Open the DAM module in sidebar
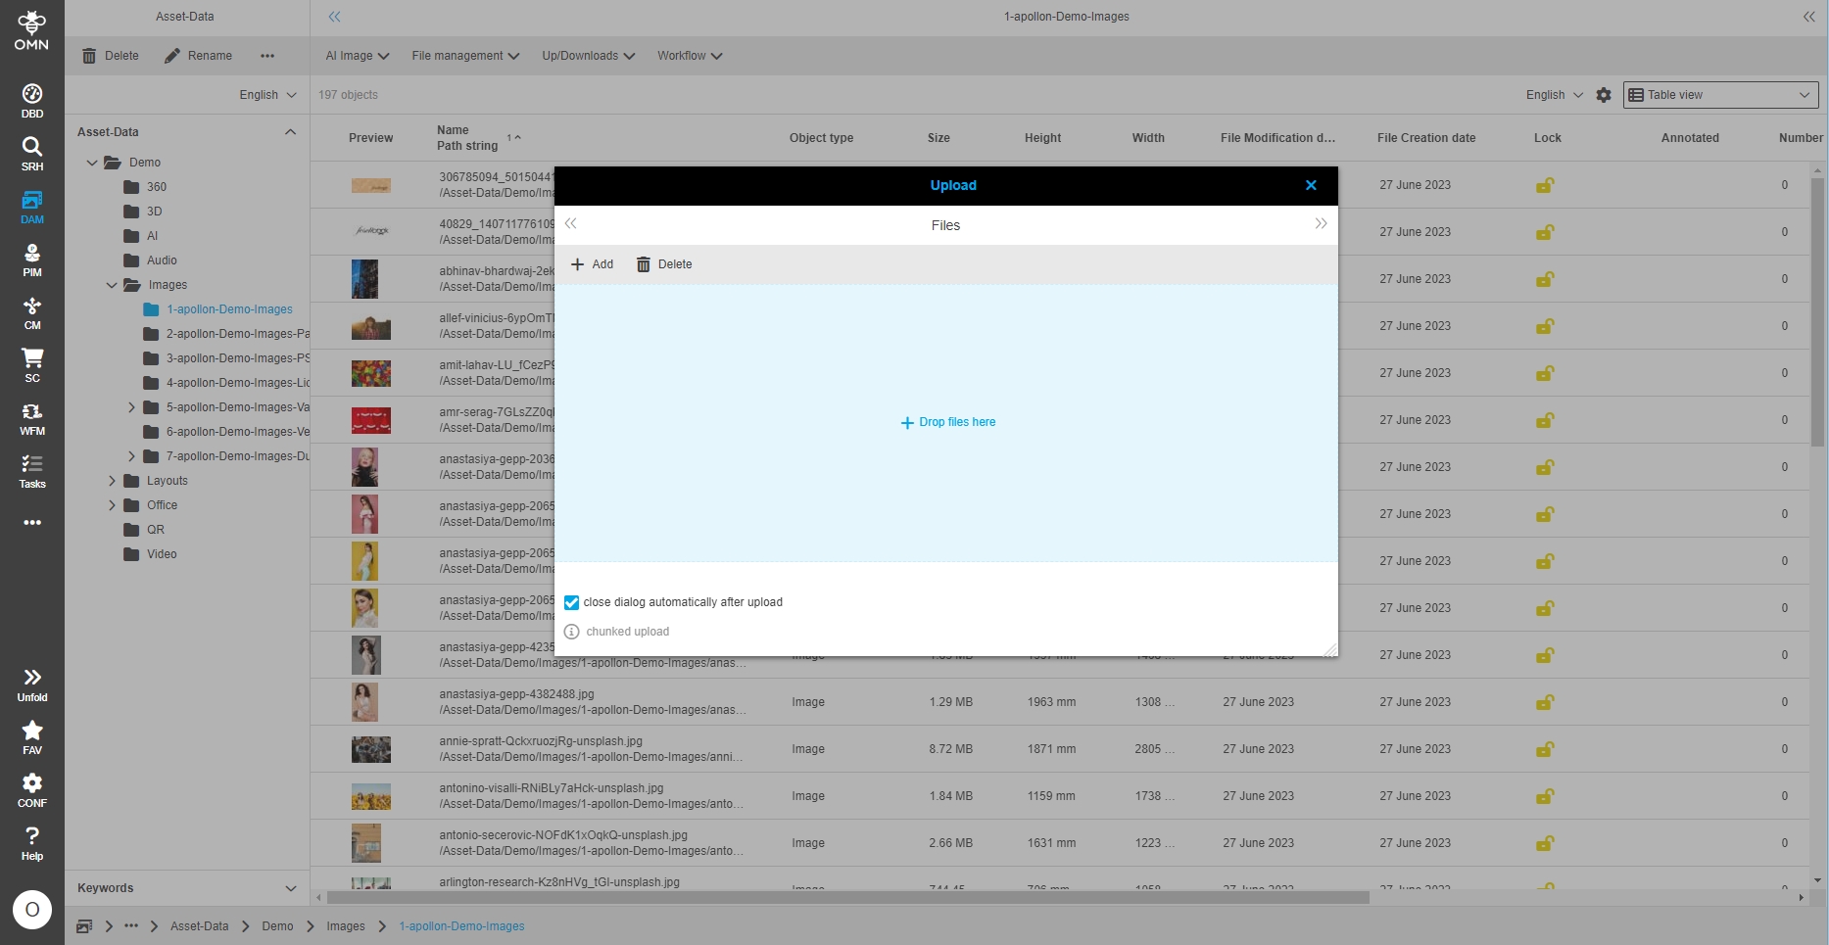The image size is (1829, 945). (x=32, y=207)
